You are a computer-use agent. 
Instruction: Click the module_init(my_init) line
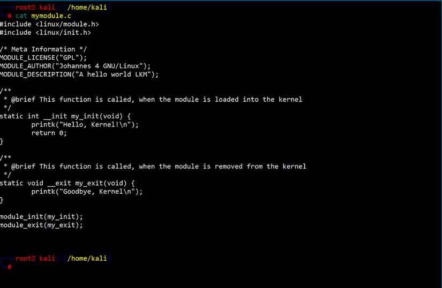pos(41,217)
